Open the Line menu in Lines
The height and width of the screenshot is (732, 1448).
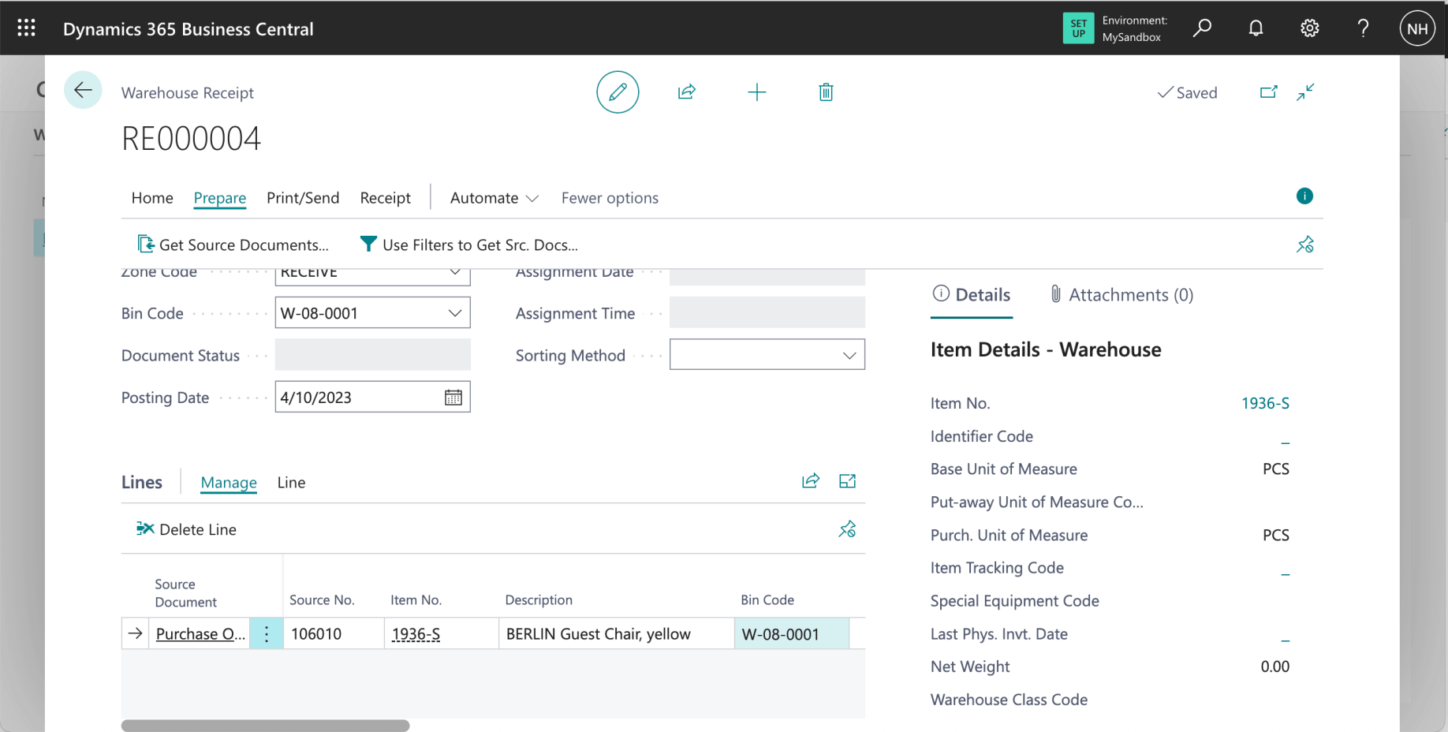291,483
